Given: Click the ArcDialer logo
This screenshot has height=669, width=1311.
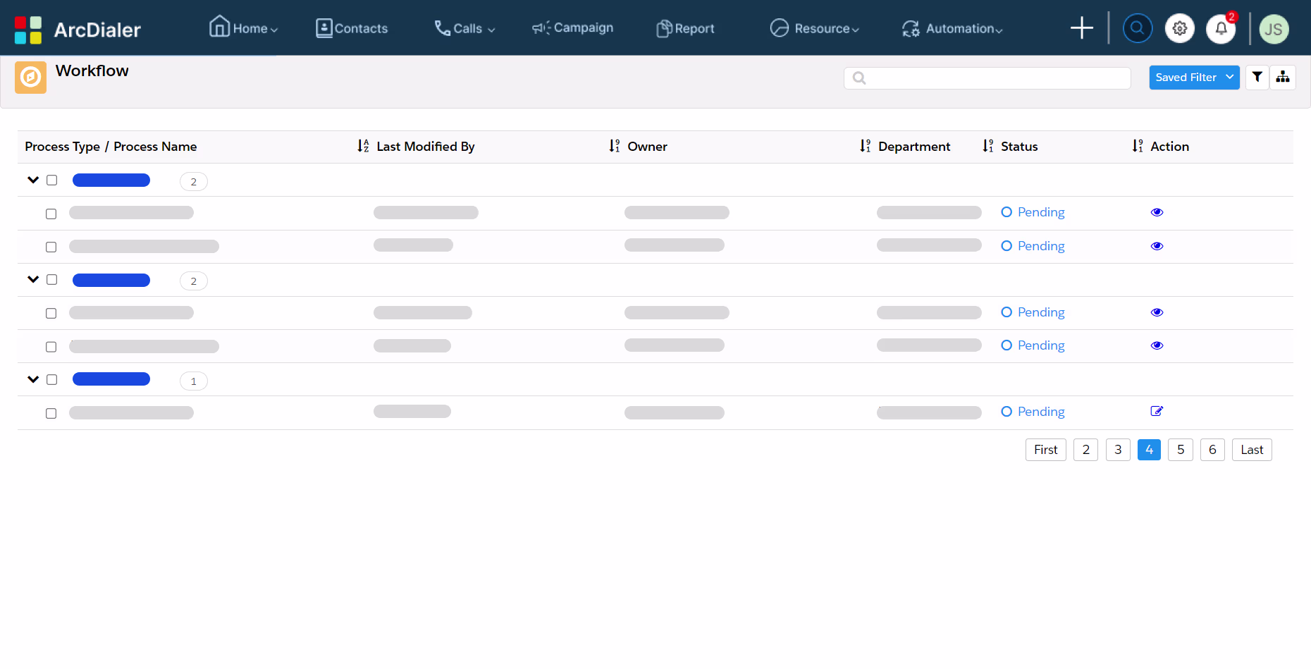Looking at the screenshot, I should click(x=78, y=29).
